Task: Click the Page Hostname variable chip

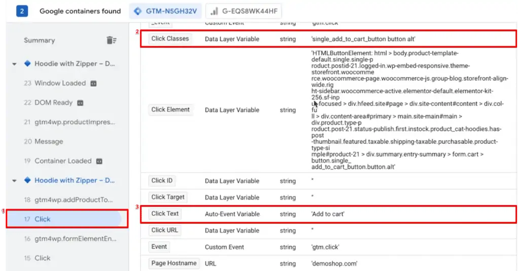Action: coord(174,263)
